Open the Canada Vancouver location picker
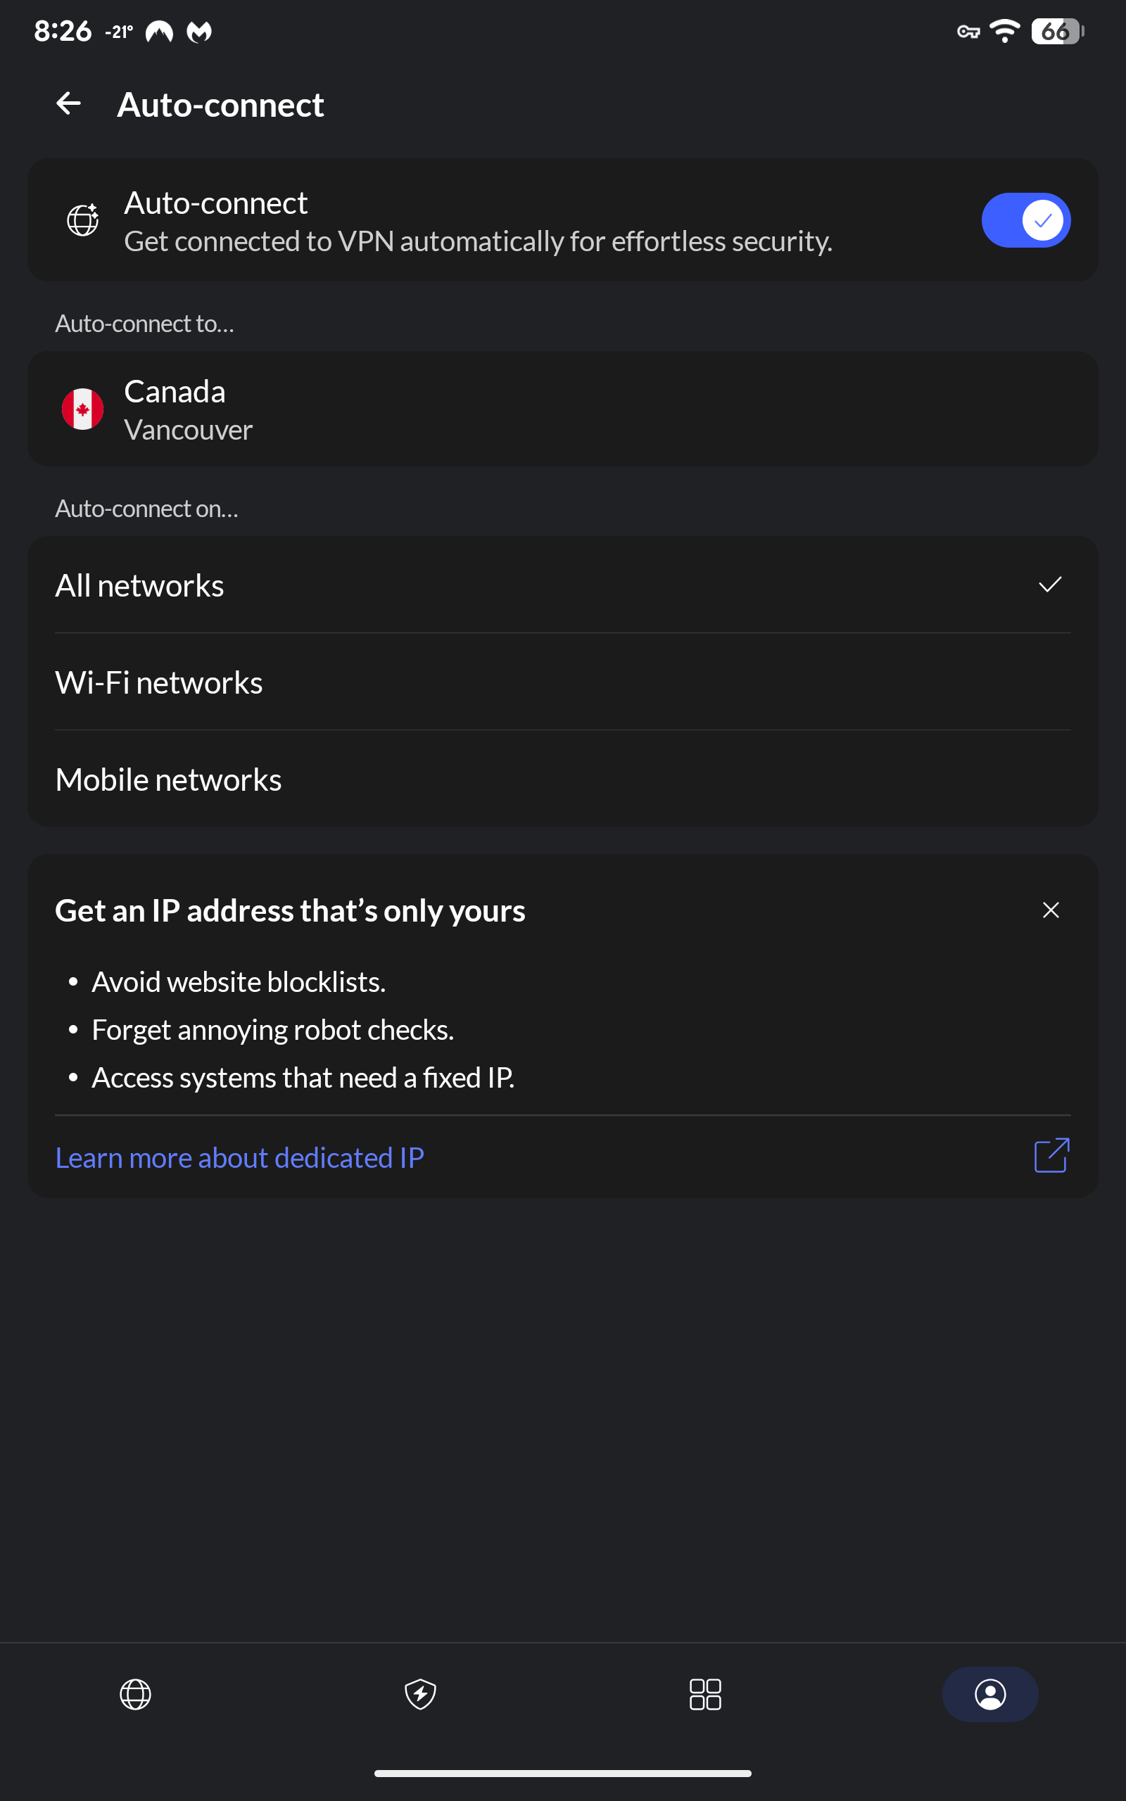 562,409
